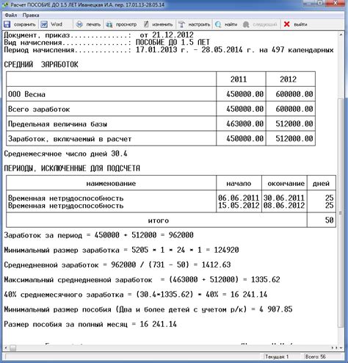The height and width of the screenshot is (363, 348).
Task: Click the Максимальный среднедневной заработок line
Action: coord(142,280)
